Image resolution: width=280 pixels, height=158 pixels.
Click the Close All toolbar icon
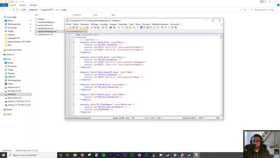(84, 27)
